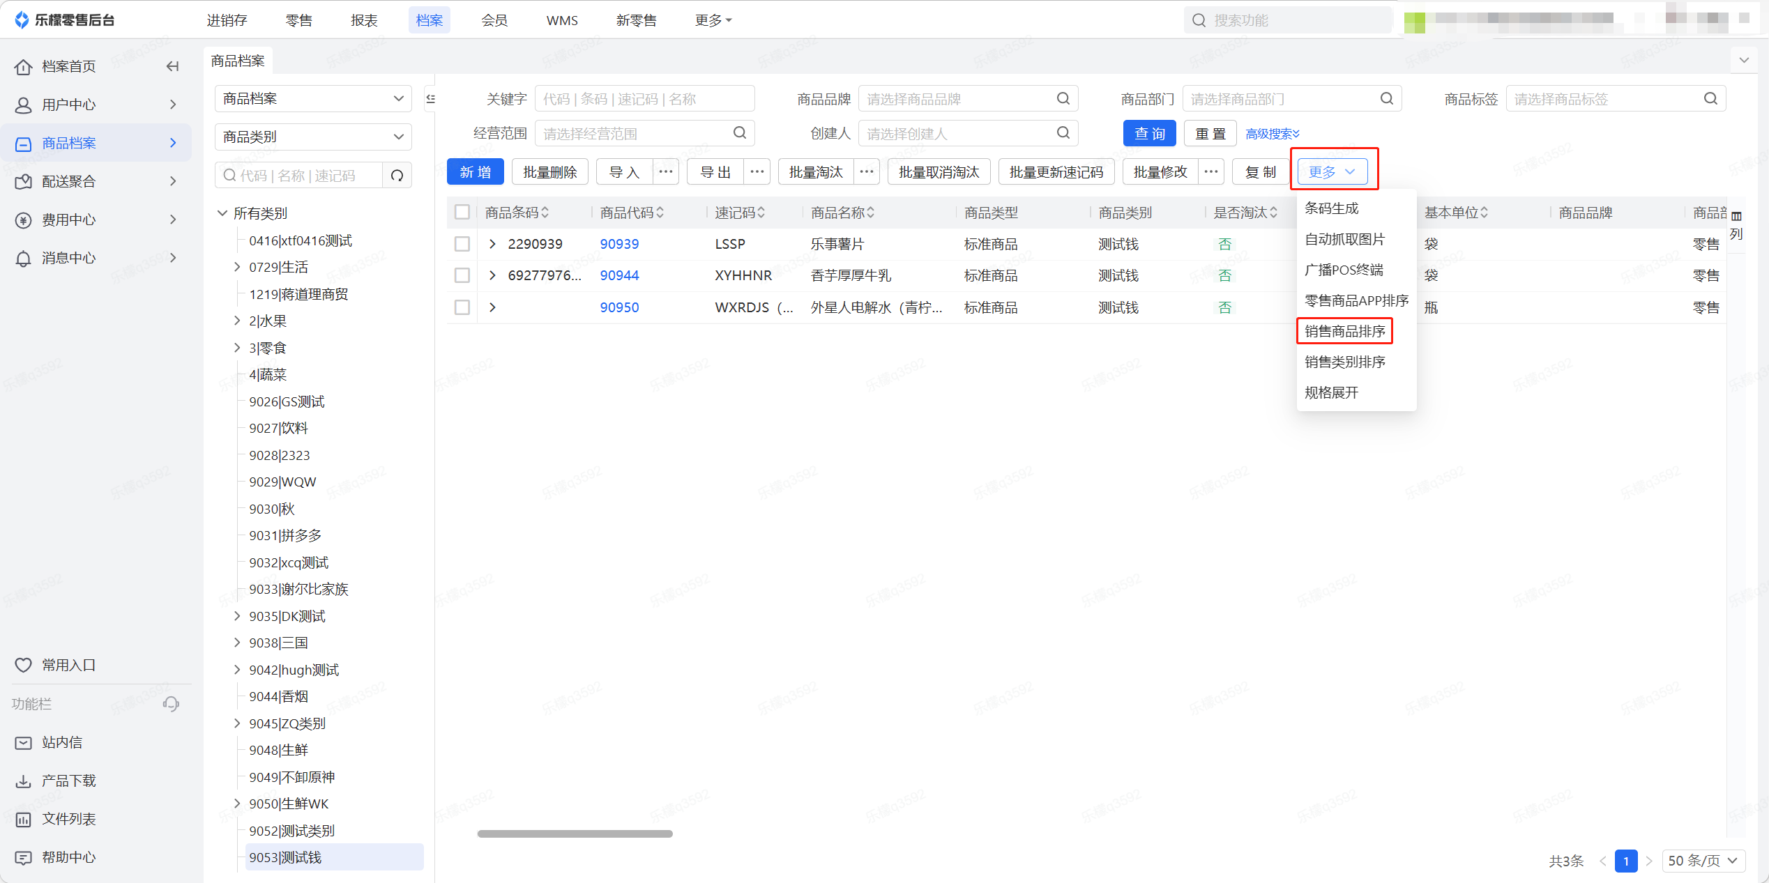Click search icon in 商品标签 field
1769x883 pixels.
(x=1710, y=98)
